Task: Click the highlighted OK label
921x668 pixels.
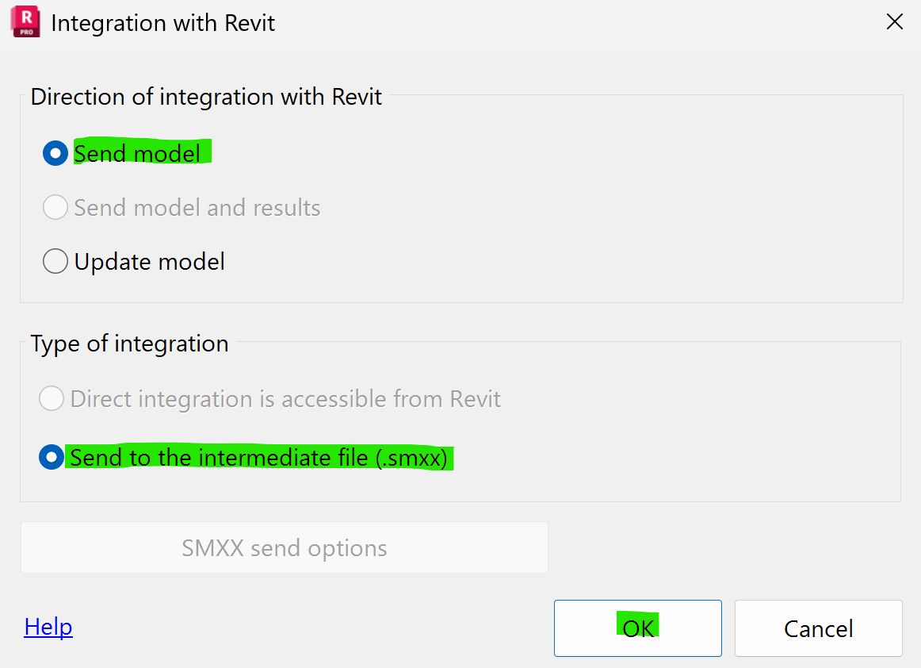Action: click(x=637, y=627)
